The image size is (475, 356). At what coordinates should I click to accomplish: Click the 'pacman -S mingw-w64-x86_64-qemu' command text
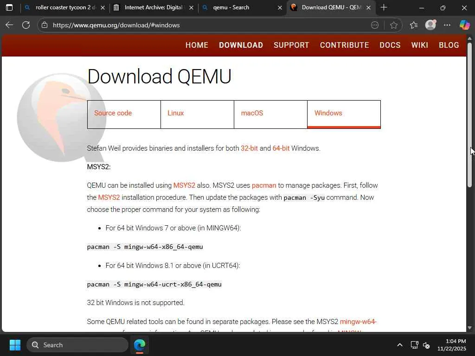(145, 247)
